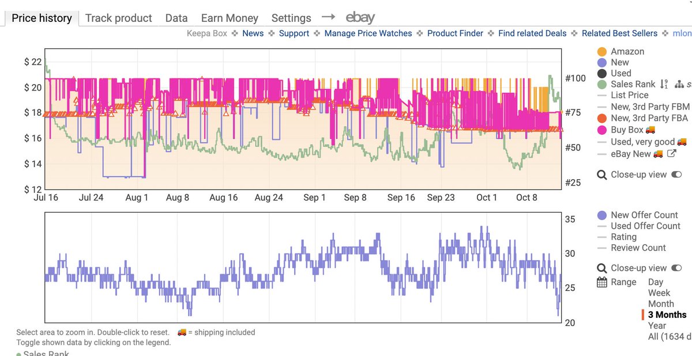Screen dimensions: 692x356
Task: Switch off Close-up view for the offer chart
Action: pos(676,267)
